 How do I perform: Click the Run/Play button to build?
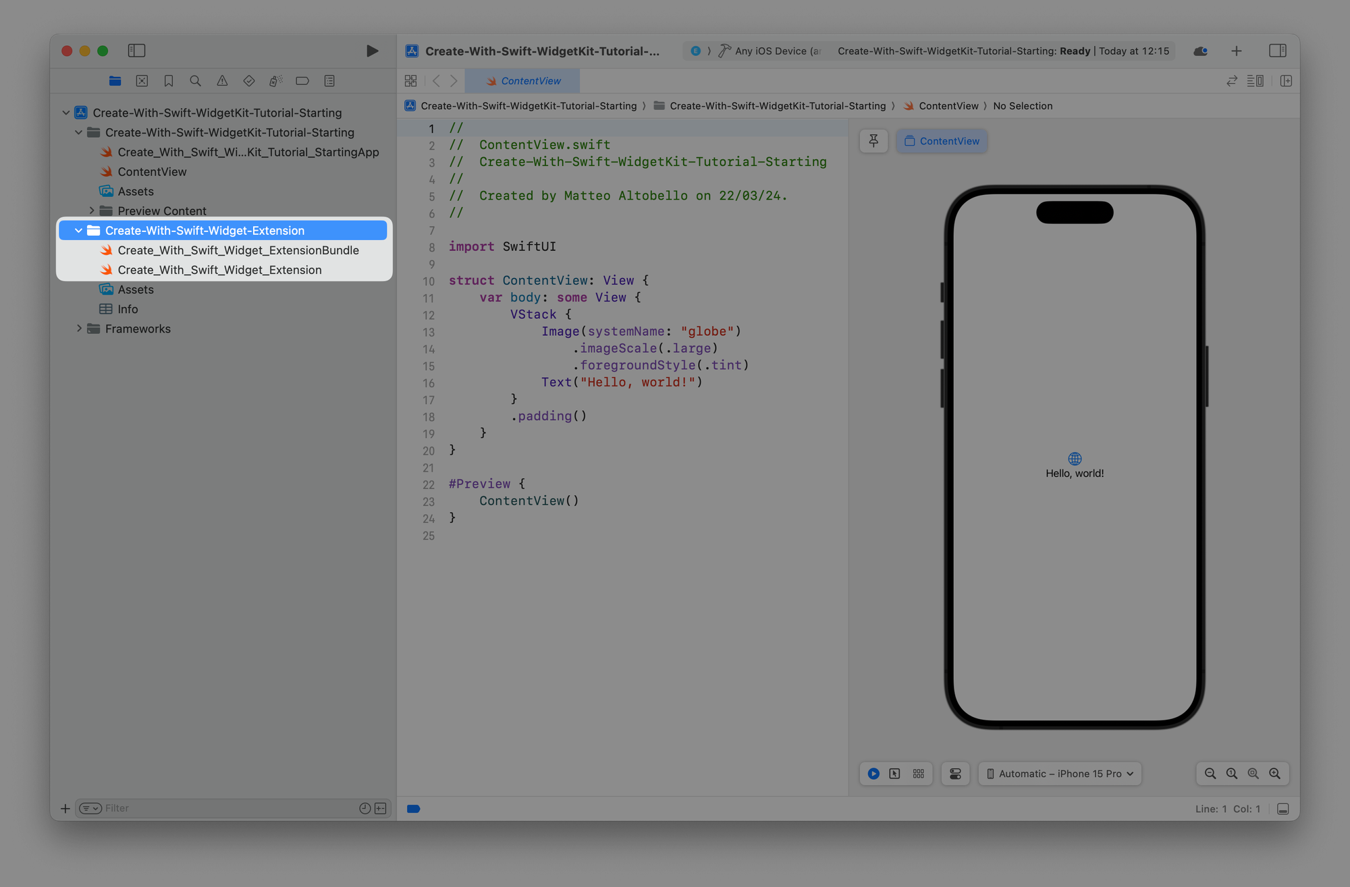click(373, 51)
